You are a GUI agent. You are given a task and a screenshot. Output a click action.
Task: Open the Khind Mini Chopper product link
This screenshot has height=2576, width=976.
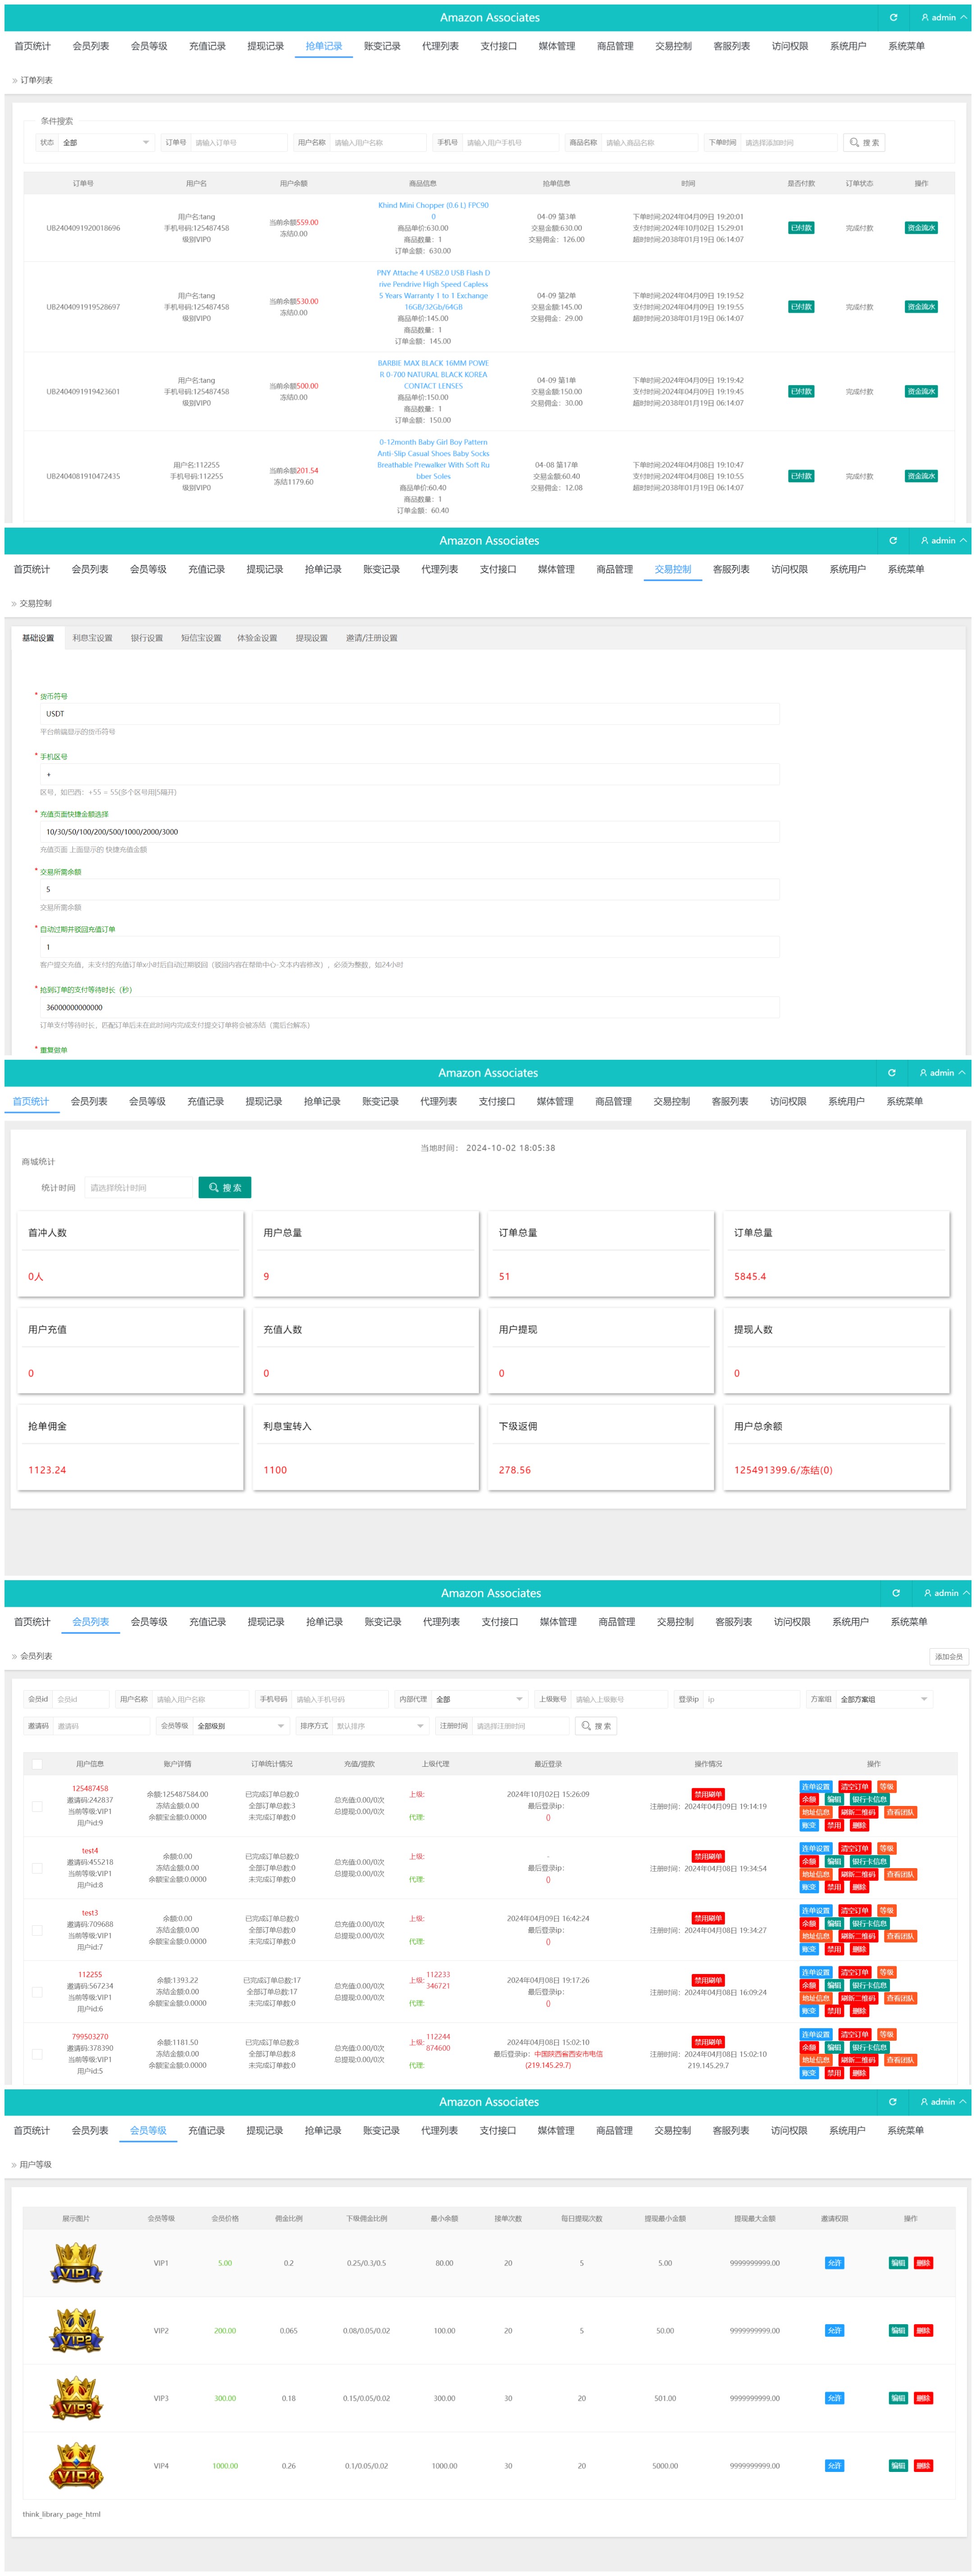pyautogui.click(x=433, y=205)
